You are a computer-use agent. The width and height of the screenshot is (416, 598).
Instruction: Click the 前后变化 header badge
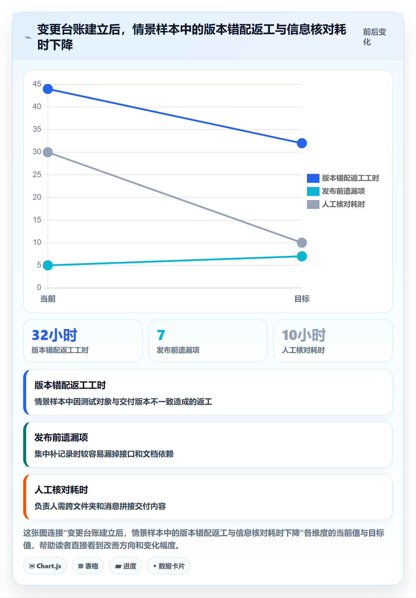[375, 37]
